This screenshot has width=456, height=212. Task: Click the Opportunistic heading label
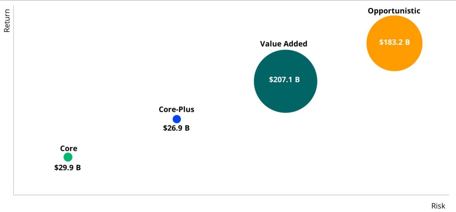point(394,11)
